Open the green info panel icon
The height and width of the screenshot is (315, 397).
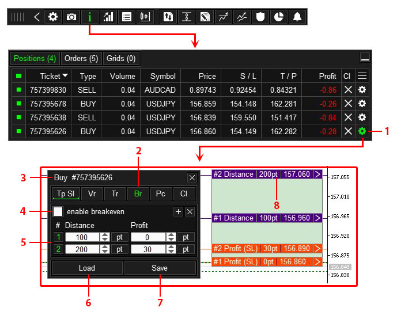pyautogui.click(x=89, y=17)
